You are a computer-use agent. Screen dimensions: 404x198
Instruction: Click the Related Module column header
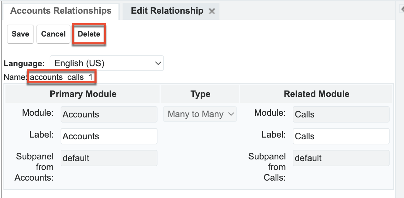(316, 94)
